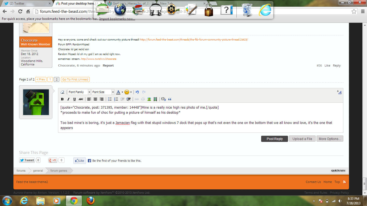Click the Unlink broken chain icon
Viewport: 367px width, 206px height.
click(x=143, y=99)
